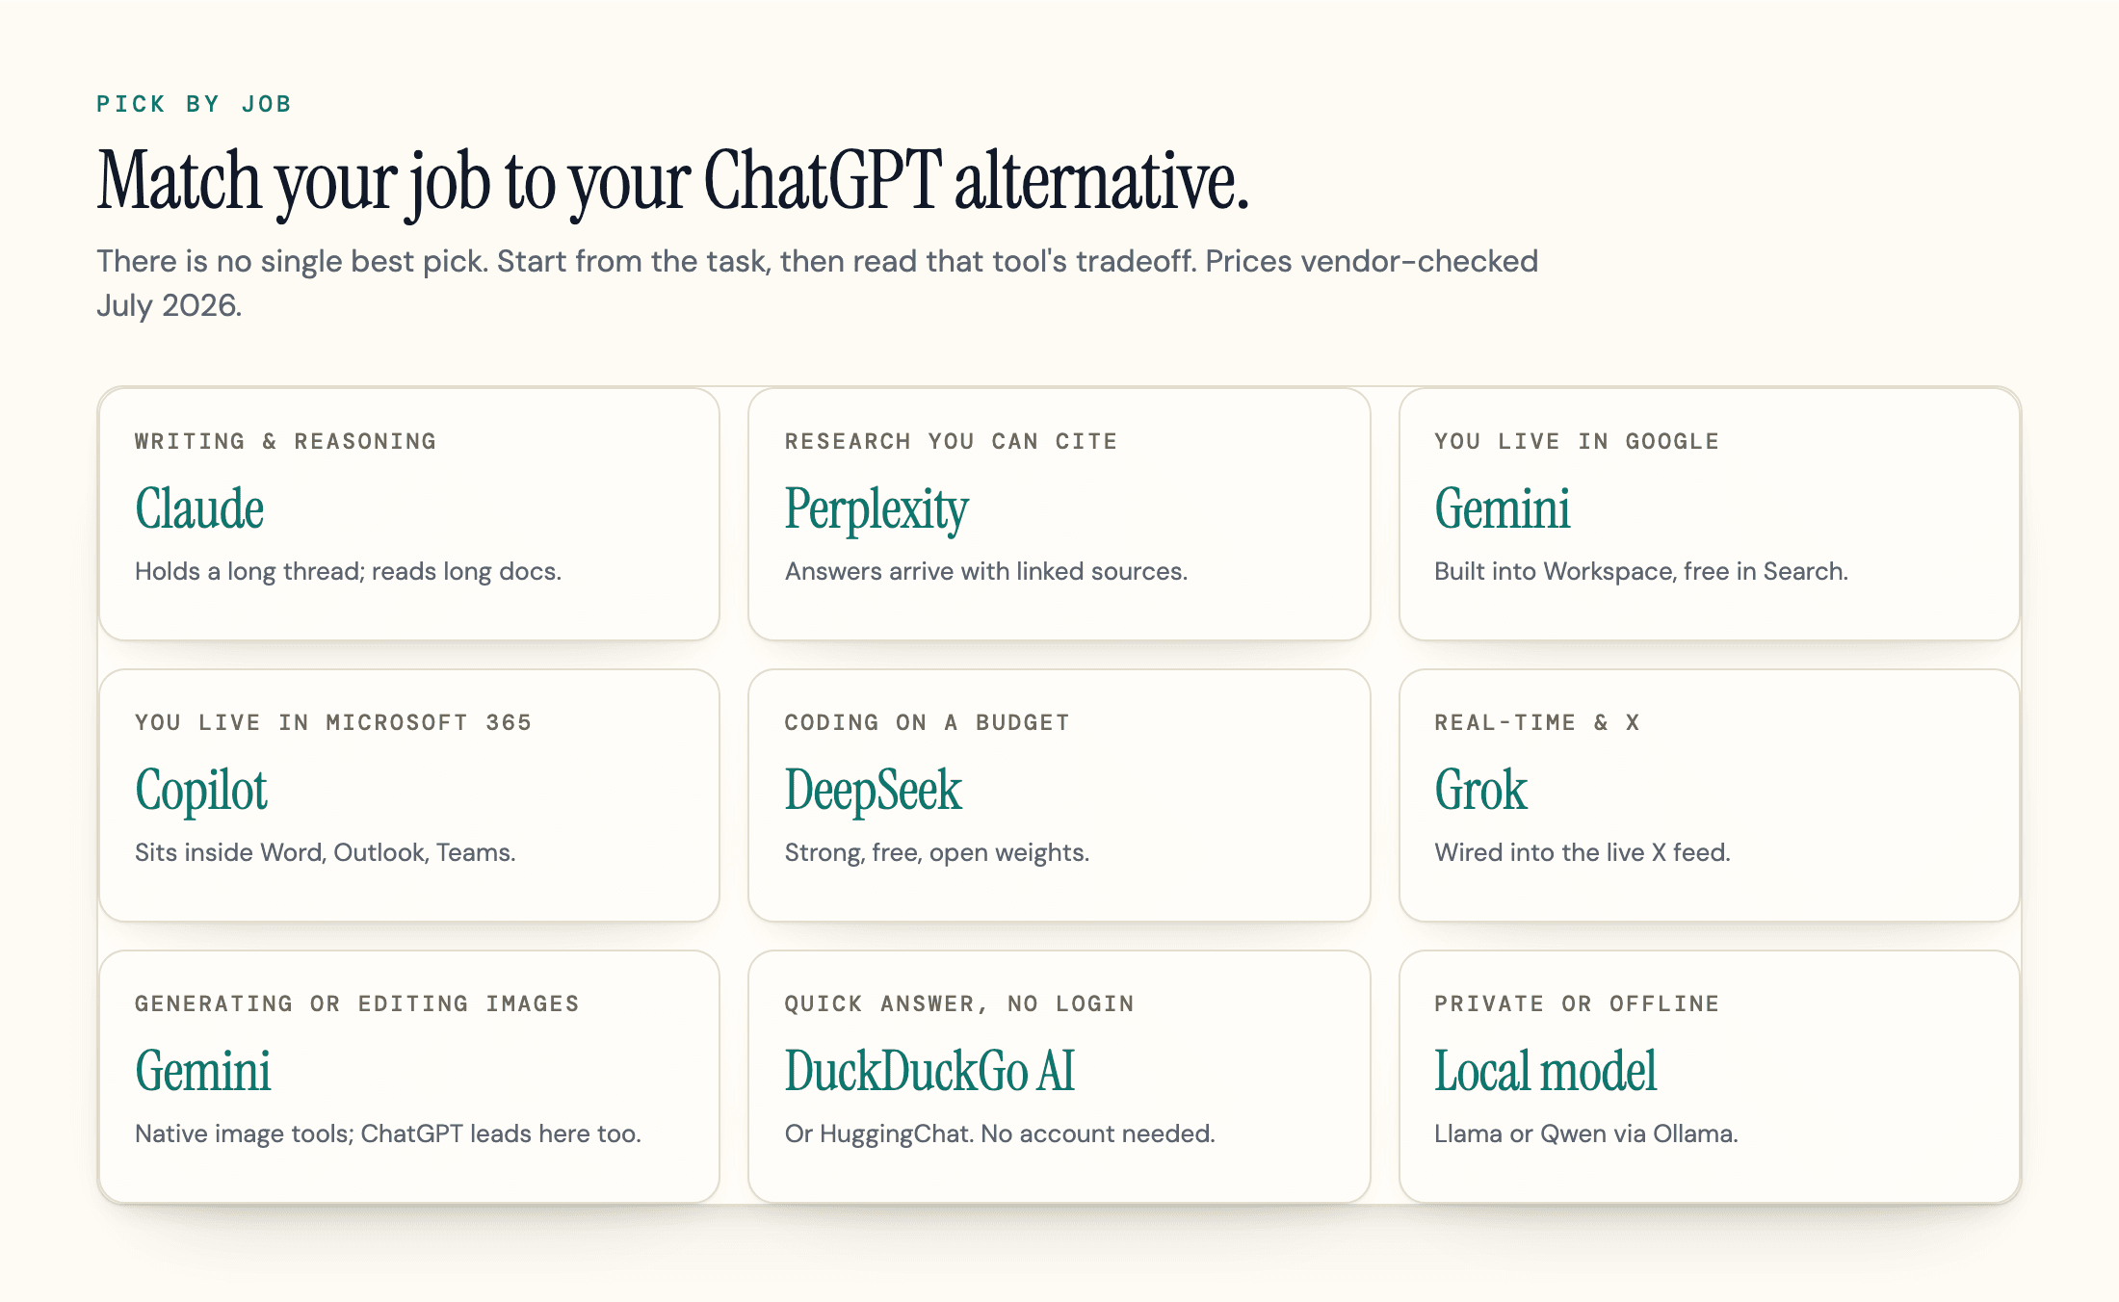Click the 'QUICK ANSWER, NO LOGIN' label
Screen dimensions: 2119x1302
click(x=959, y=1003)
